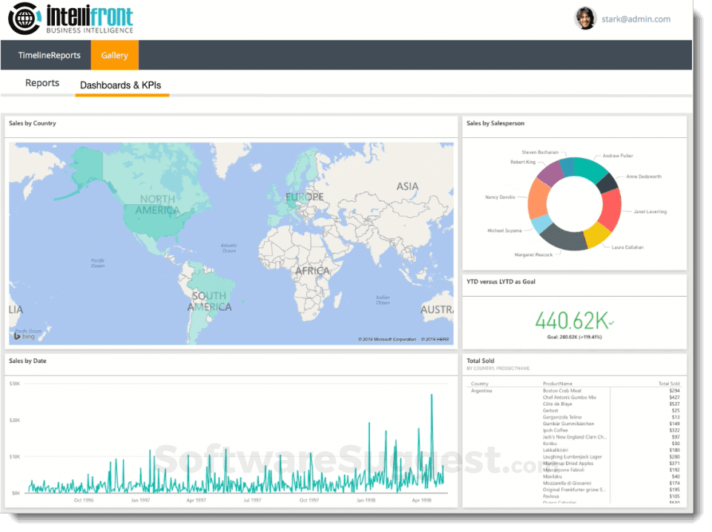Image resolution: width=712 pixels, height=532 pixels.
Task: Open the Gallery tab
Action: pos(114,54)
